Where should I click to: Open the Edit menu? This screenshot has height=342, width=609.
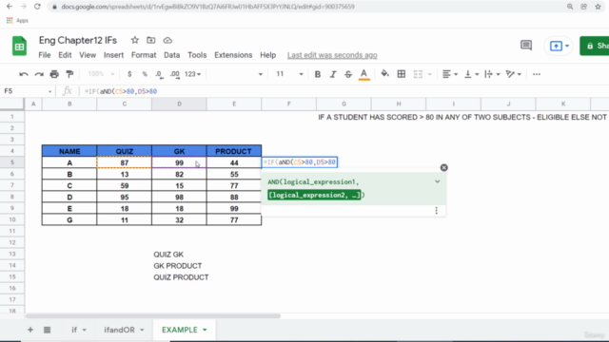65,55
